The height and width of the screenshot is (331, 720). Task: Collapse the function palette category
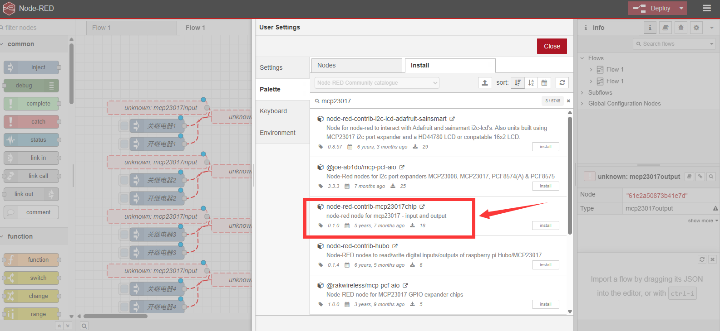coord(34,236)
